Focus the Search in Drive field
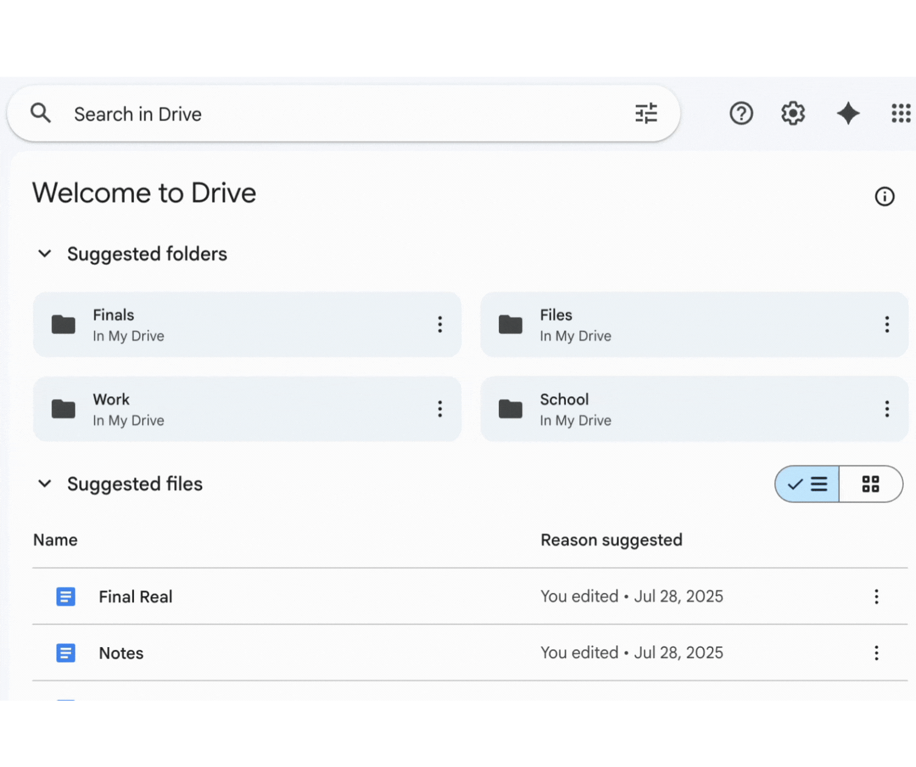 [x=343, y=113]
